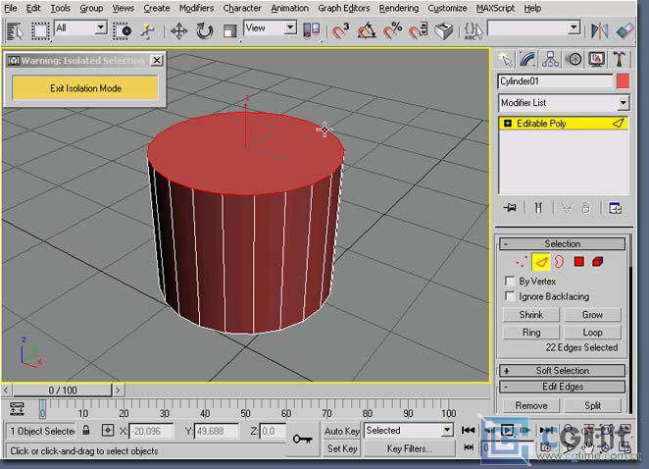Open the Rendering menu

click(x=399, y=8)
